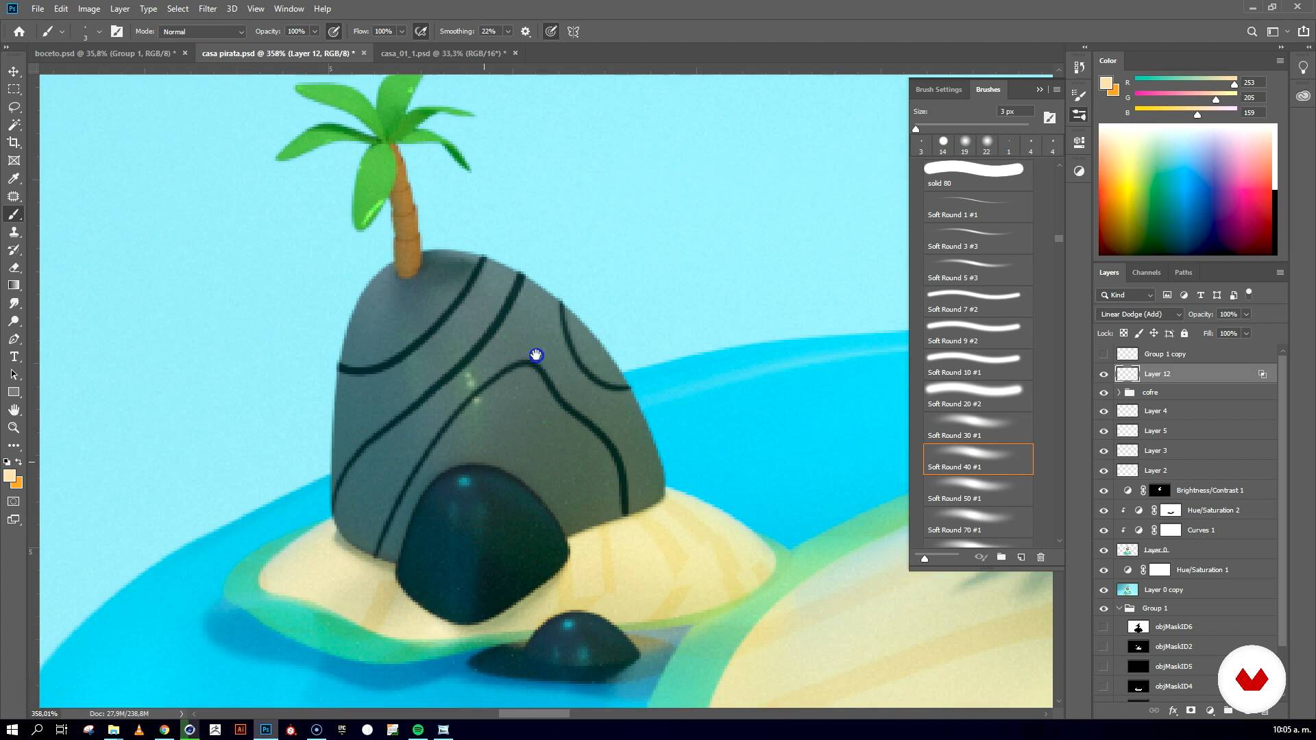Hide Layer 4 visibility
Viewport: 1316px width, 740px height.
(x=1104, y=411)
